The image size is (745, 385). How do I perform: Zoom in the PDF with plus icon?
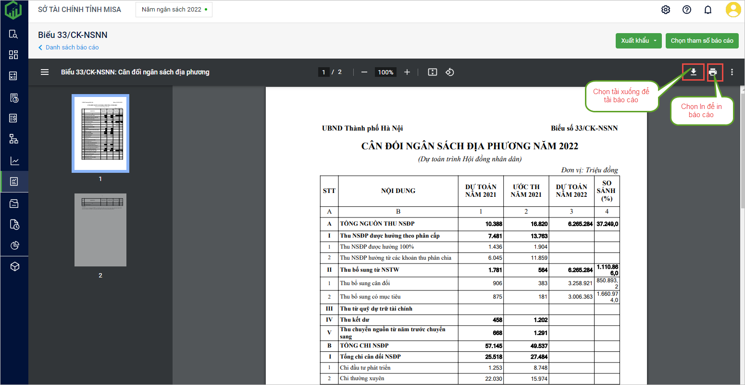tap(407, 72)
